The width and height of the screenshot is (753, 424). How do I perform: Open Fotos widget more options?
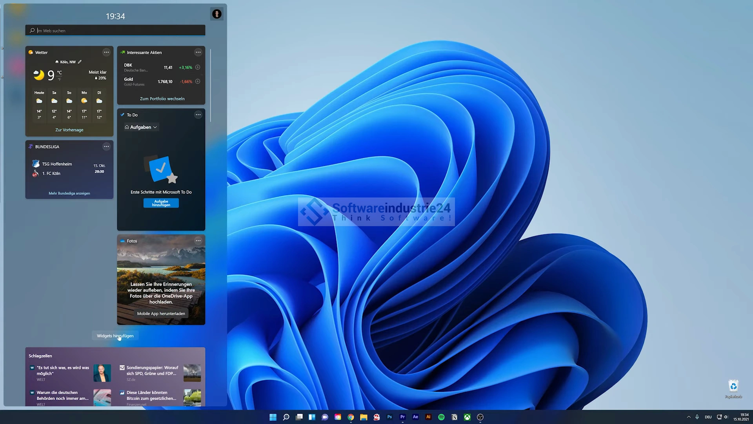coord(198,241)
